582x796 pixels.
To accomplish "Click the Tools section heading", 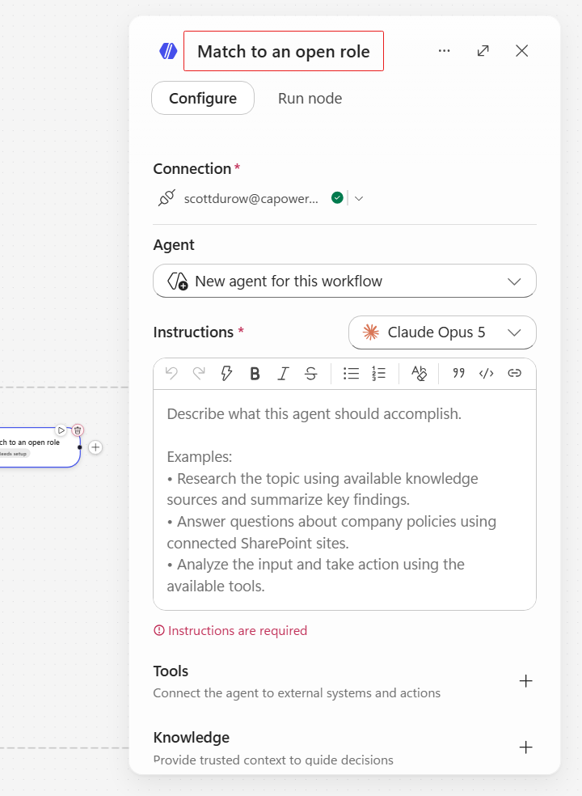I will click(171, 671).
